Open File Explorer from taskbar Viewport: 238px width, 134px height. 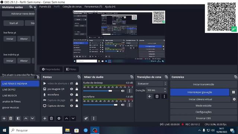[67, 130]
